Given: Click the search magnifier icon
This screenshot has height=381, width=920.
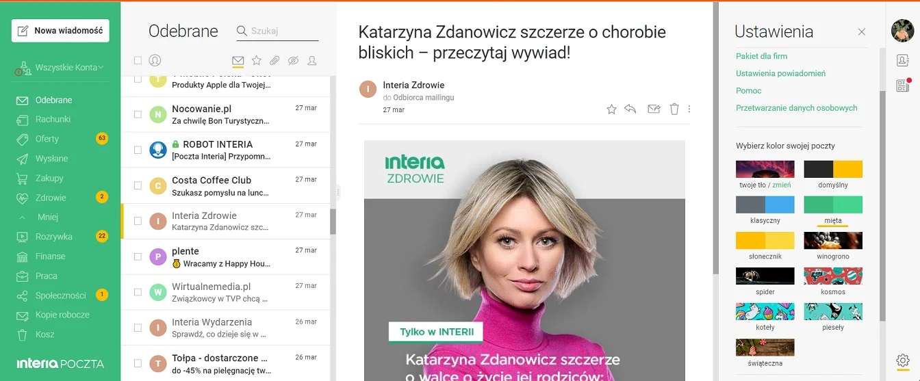Looking at the screenshot, I should 242,31.
